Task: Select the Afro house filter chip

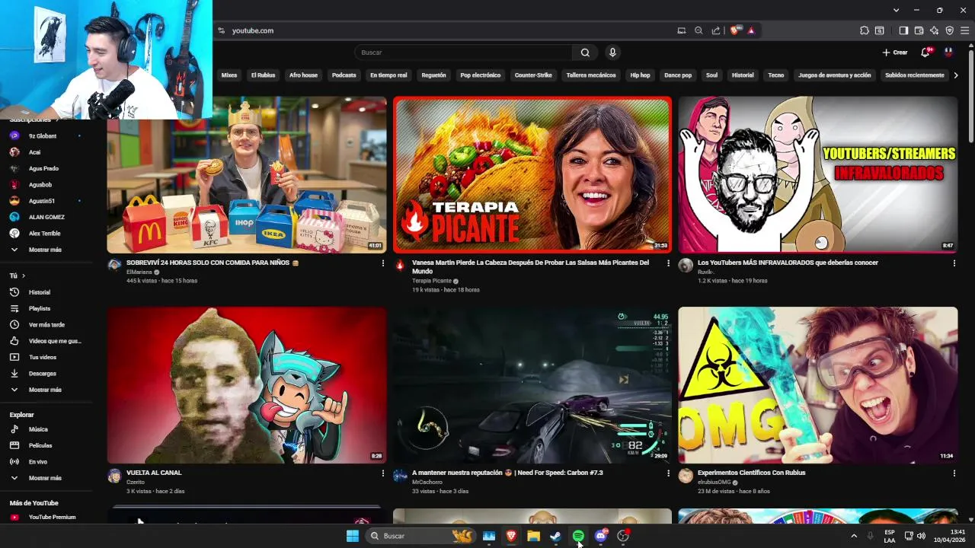Action: 303,75
